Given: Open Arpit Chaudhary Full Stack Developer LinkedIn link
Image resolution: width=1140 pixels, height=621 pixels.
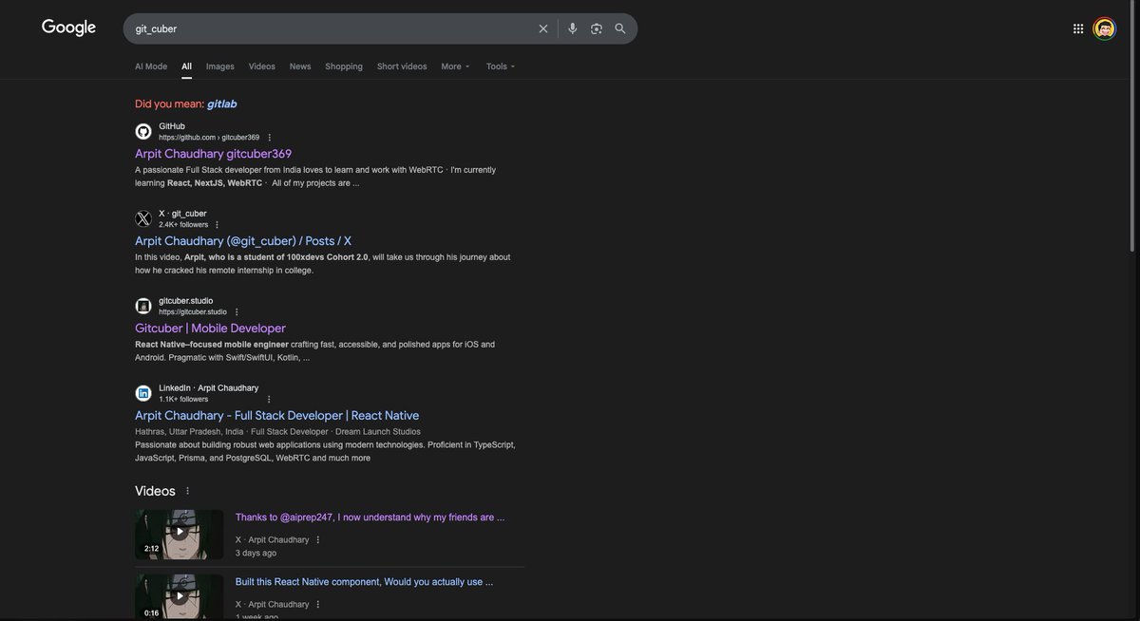Looking at the screenshot, I should (277, 416).
